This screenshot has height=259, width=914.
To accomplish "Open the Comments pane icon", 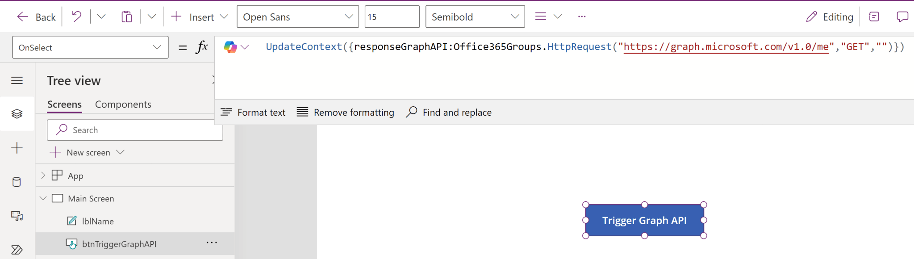I will [x=902, y=17].
